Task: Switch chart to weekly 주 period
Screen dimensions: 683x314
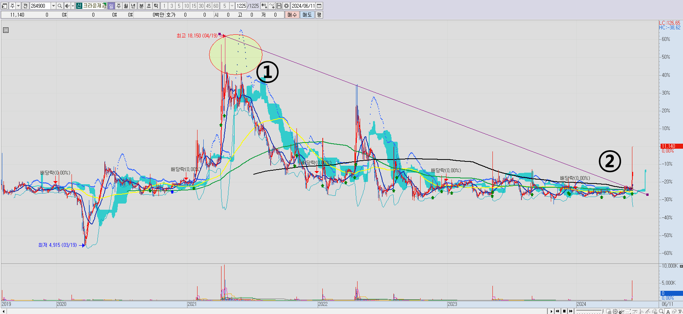Action: [x=119, y=6]
